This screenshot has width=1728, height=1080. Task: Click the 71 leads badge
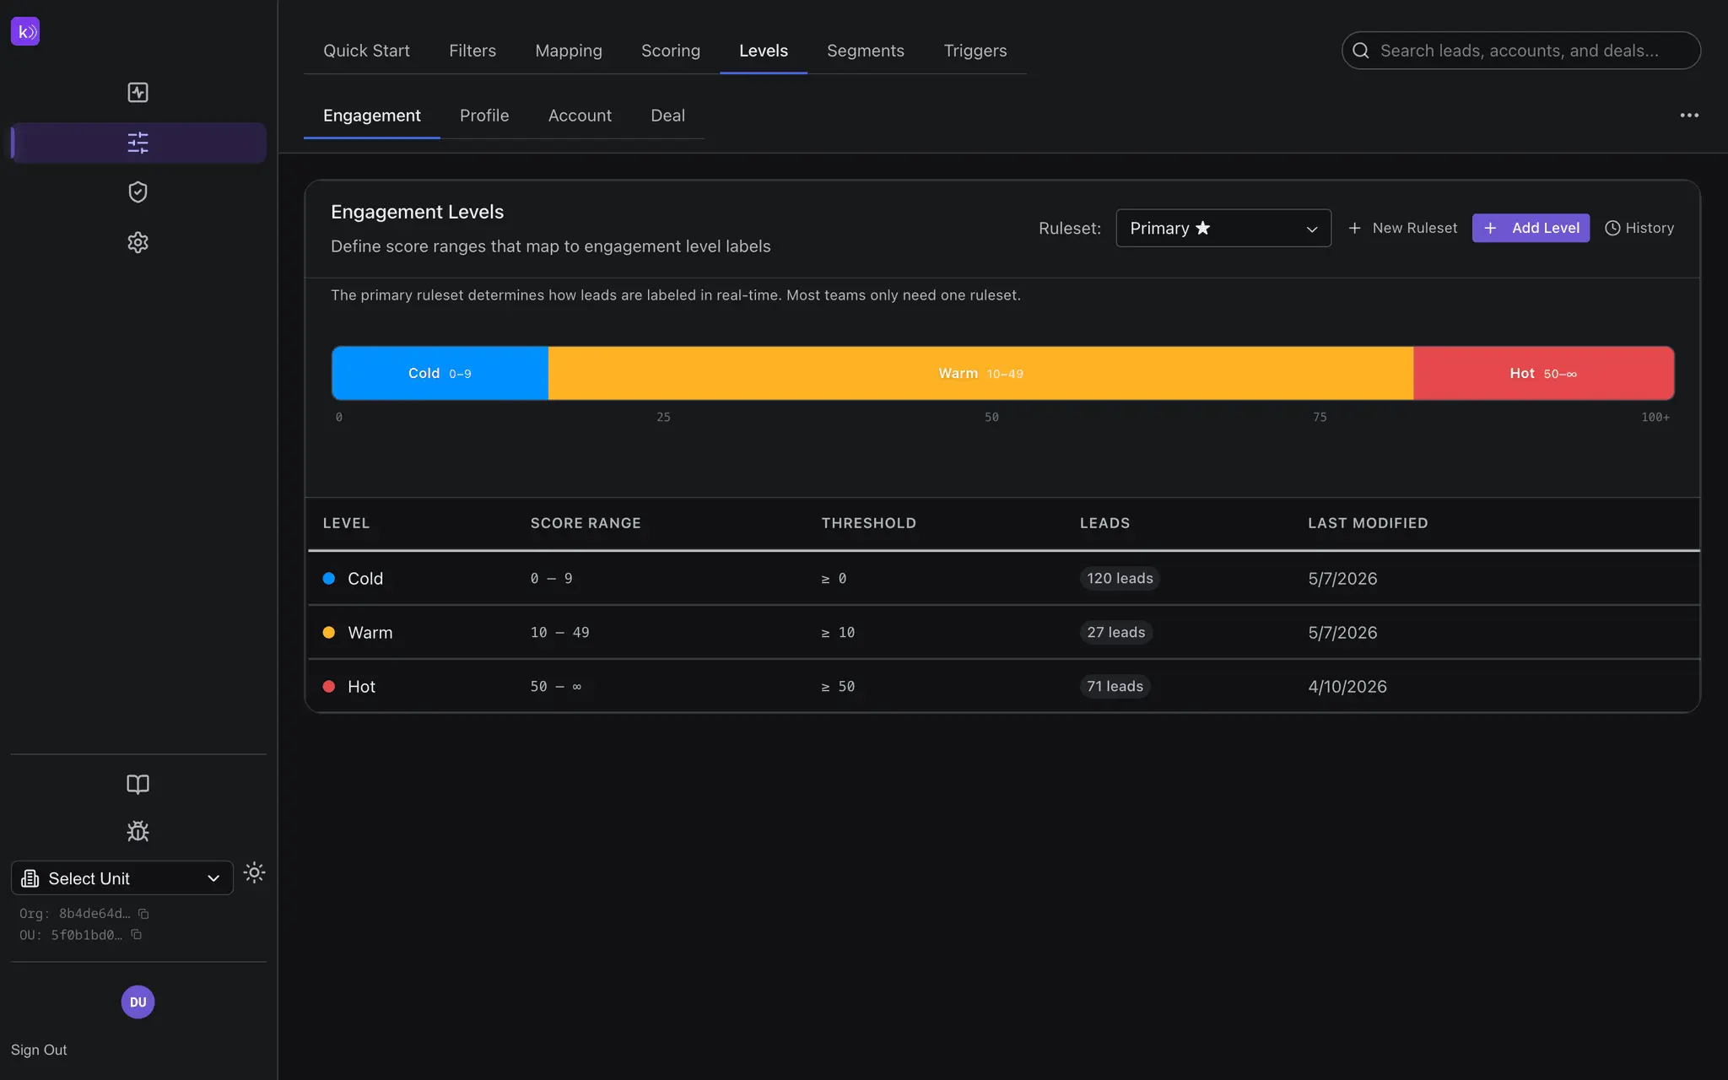click(1115, 687)
